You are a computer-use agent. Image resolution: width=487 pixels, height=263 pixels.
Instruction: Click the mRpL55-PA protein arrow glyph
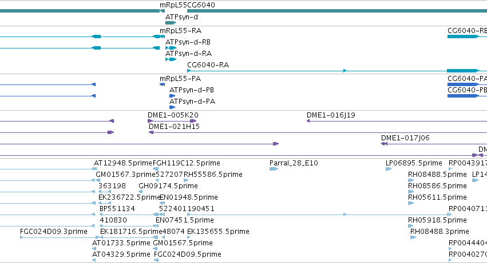pyautogui.click(x=162, y=84)
